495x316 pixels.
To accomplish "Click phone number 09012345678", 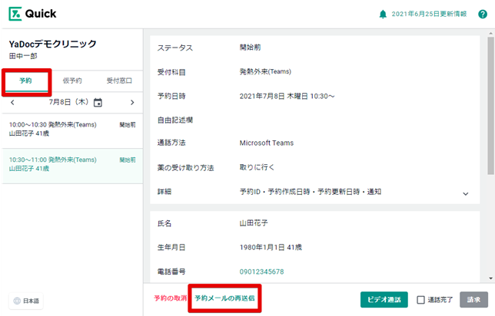I will (x=261, y=272).
